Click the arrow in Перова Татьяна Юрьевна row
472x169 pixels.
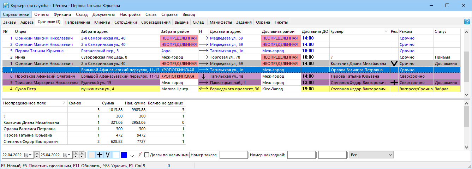tap(203, 51)
